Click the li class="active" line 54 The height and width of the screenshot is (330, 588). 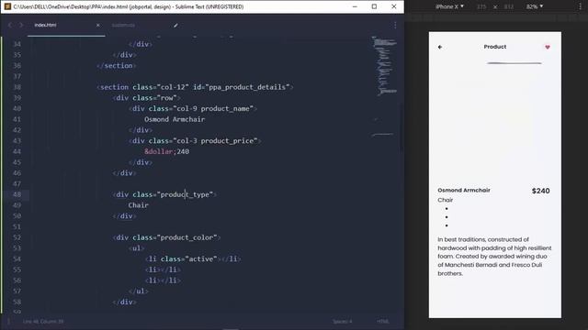[x=193, y=258]
